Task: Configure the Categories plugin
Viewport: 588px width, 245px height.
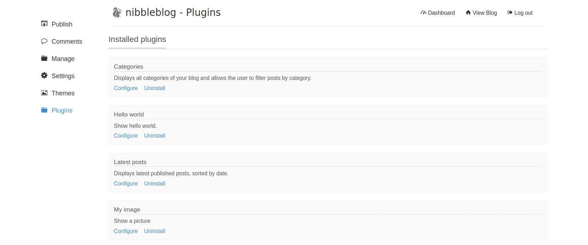Action: coord(126,88)
